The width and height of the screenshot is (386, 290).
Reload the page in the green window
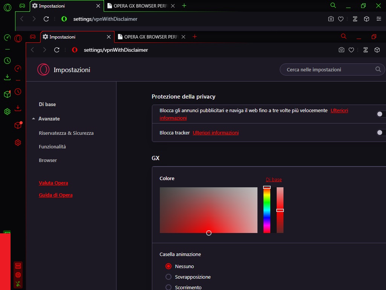46,19
